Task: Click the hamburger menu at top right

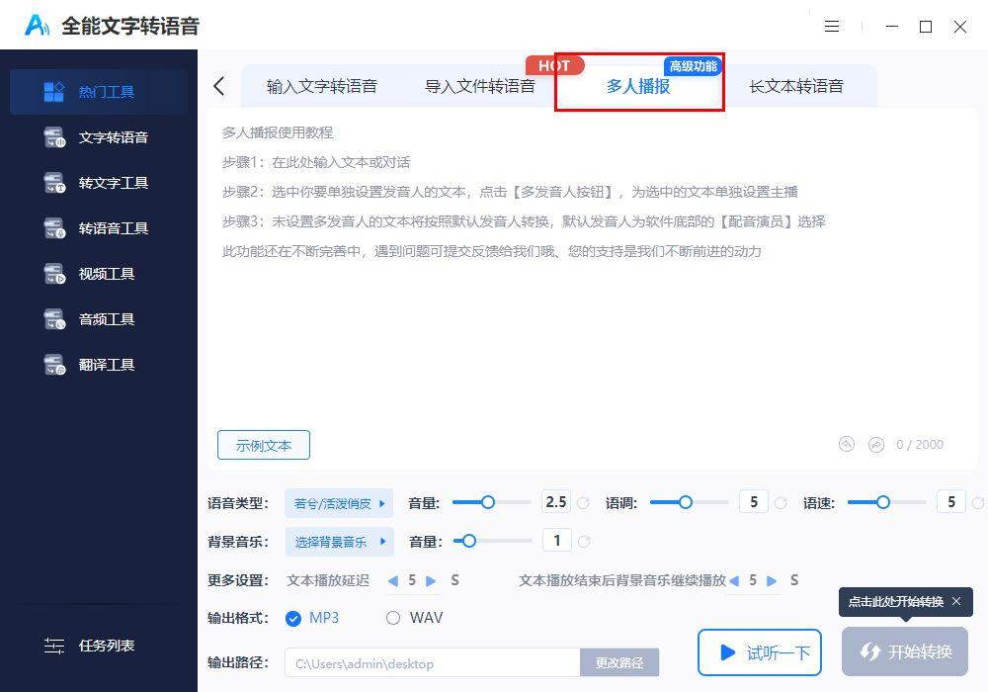Action: point(832,27)
